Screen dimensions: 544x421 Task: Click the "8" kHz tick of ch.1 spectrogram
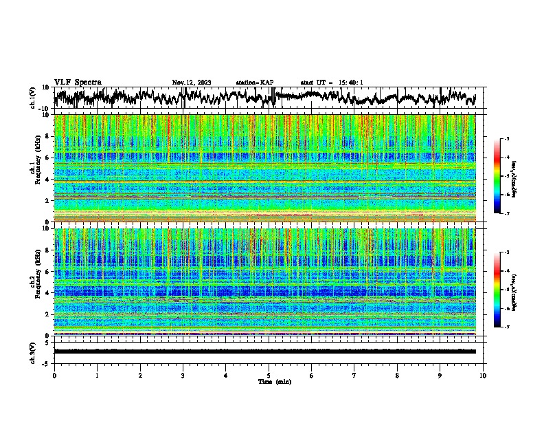click(47, 136)
